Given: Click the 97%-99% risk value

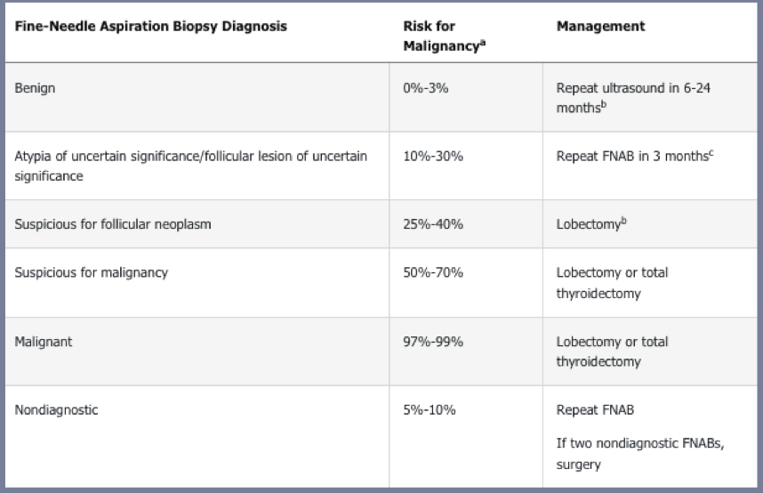Looking at the screenshot, I should 432,342.
